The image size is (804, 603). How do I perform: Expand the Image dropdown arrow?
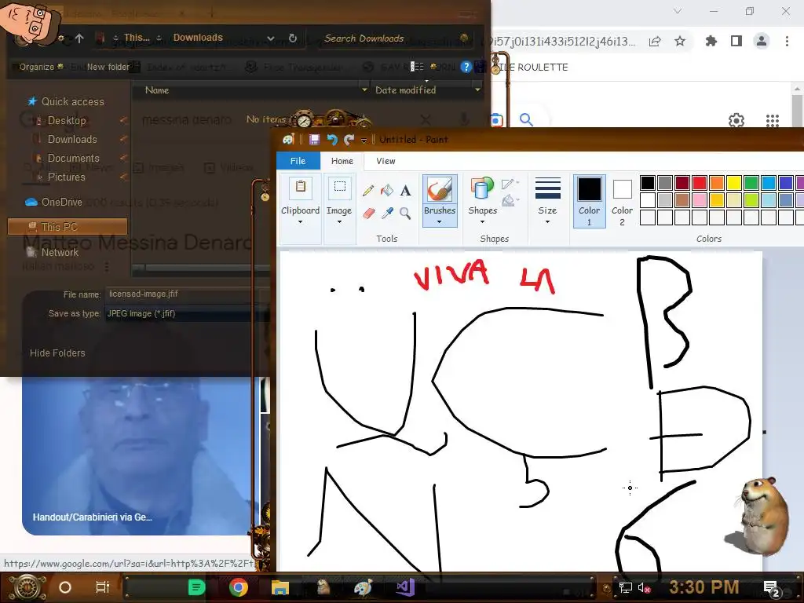339,222
